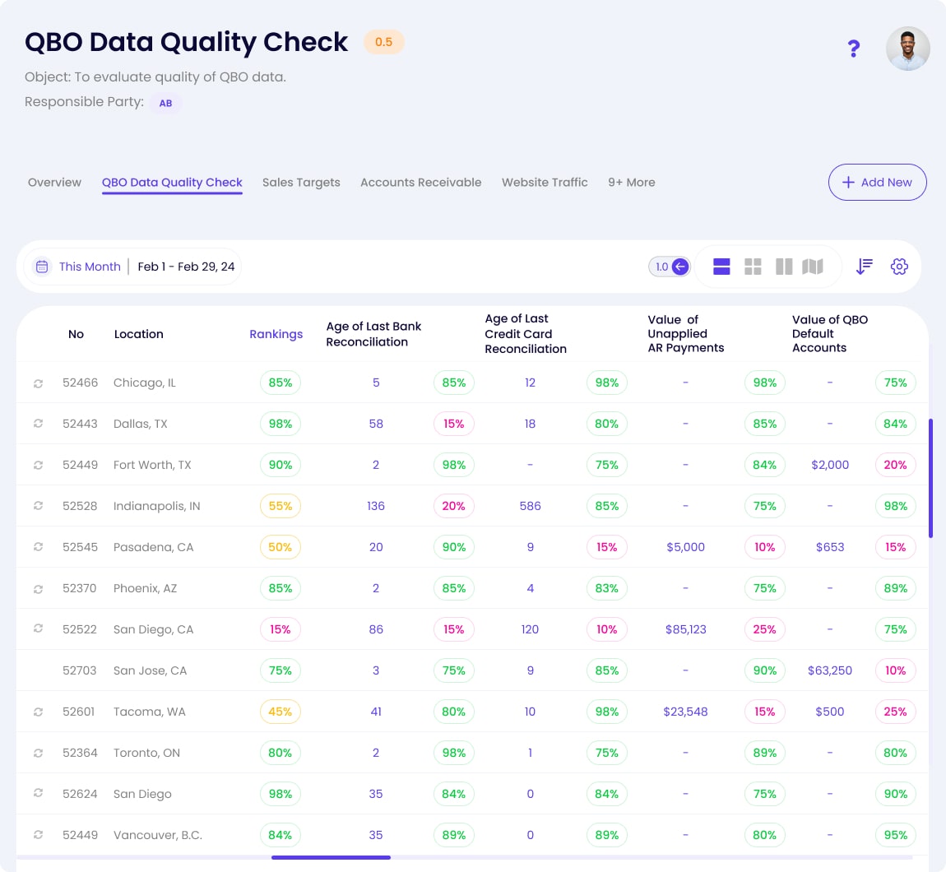The image size is (946, 872).
Task: Click the 52364 row number
Action: 80,753
